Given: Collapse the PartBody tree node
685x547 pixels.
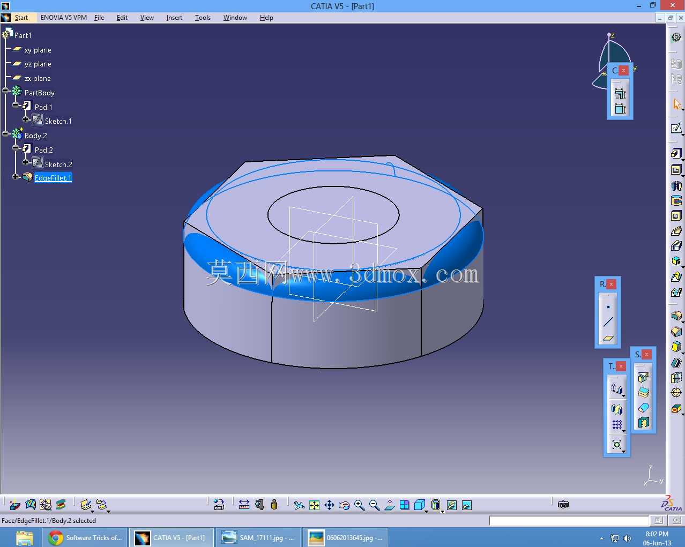Looking at the screenshot, I should tap(5, 91).
